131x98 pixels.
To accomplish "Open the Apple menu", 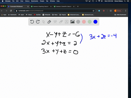I will coord(2,1).
